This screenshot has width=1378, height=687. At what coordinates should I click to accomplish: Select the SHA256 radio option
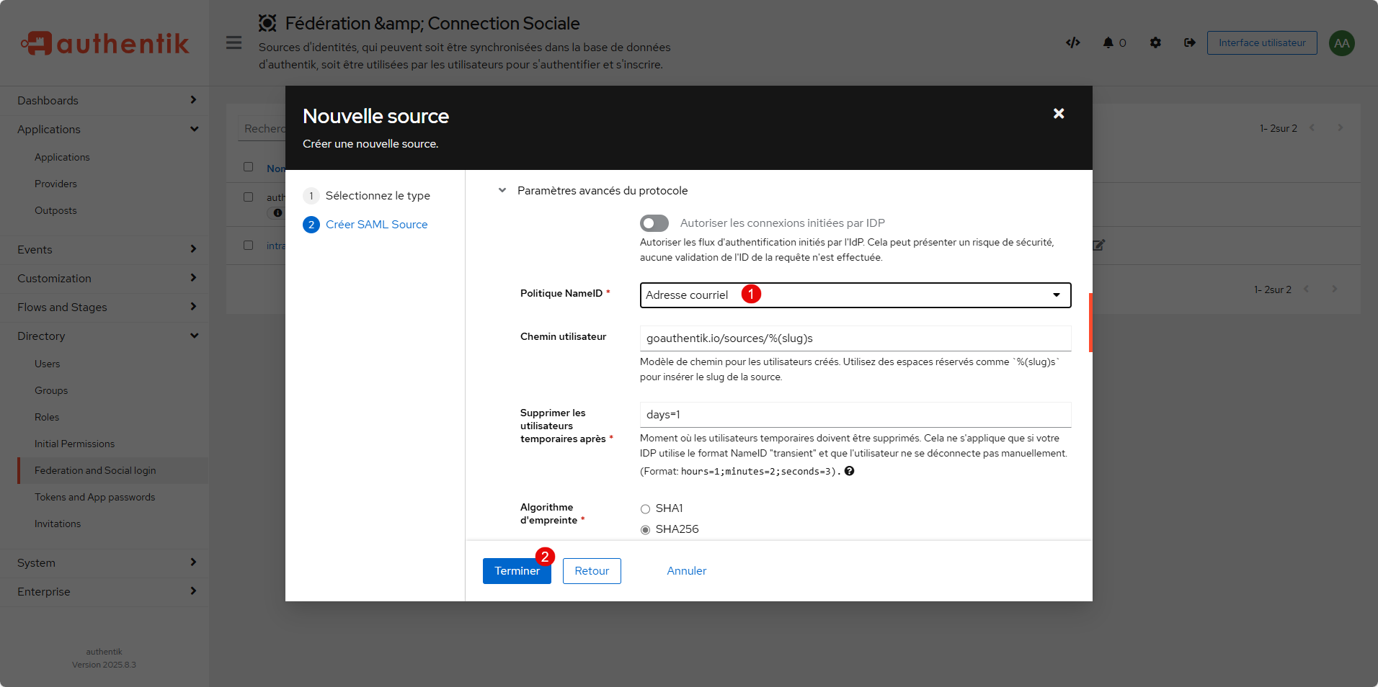coord(646,530)
